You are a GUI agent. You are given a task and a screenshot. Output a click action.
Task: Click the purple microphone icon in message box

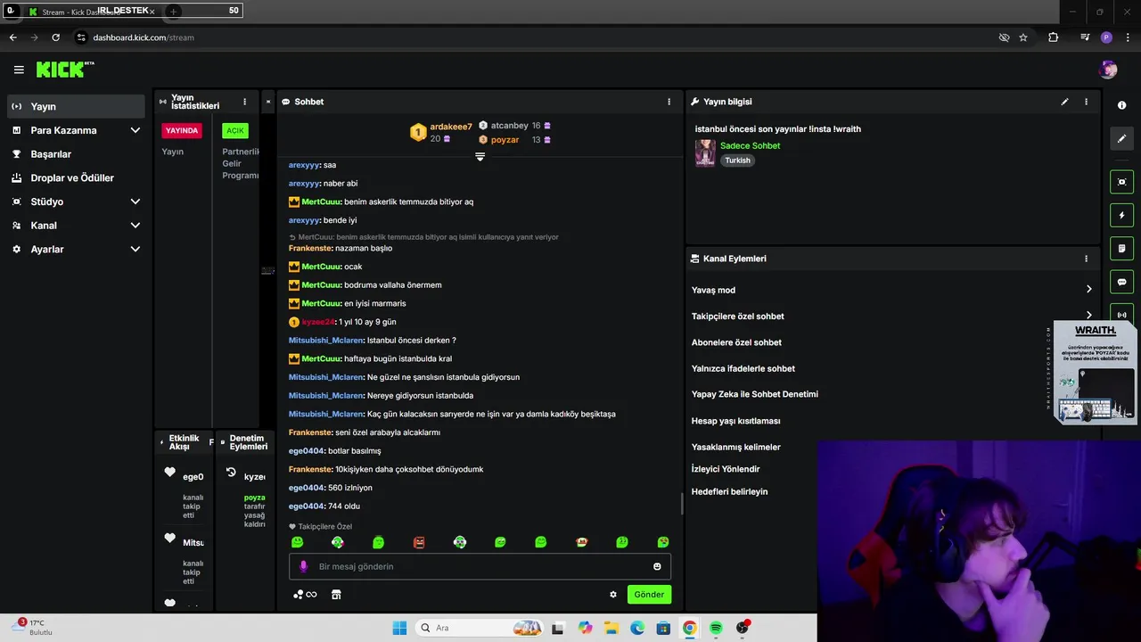pos(303,566)
